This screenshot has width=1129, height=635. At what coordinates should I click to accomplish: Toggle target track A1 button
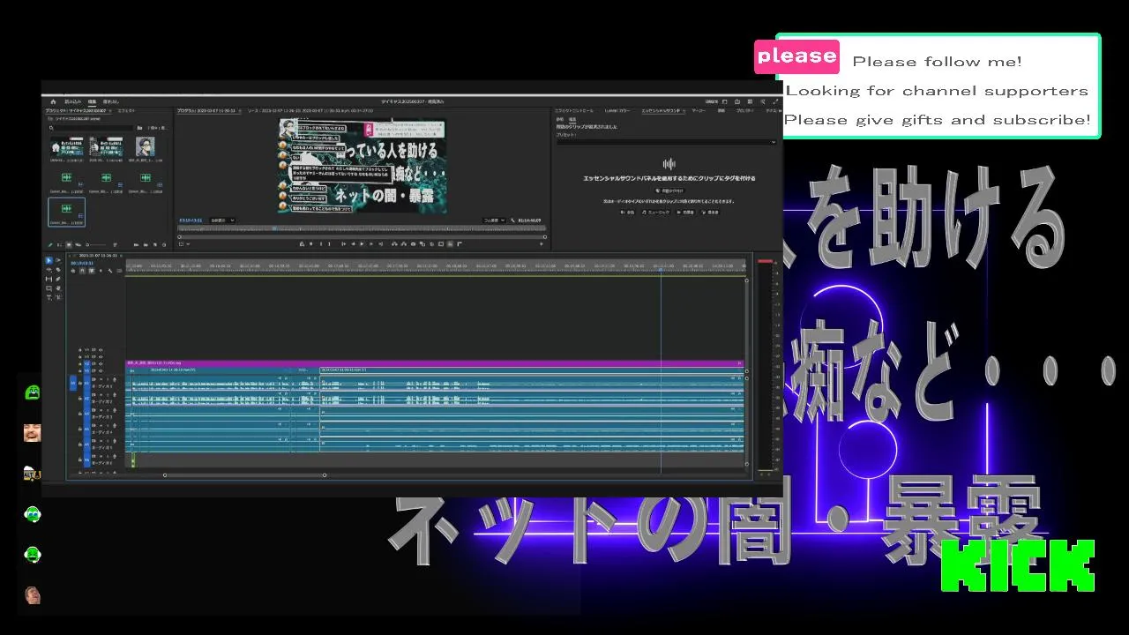point(86,383)
